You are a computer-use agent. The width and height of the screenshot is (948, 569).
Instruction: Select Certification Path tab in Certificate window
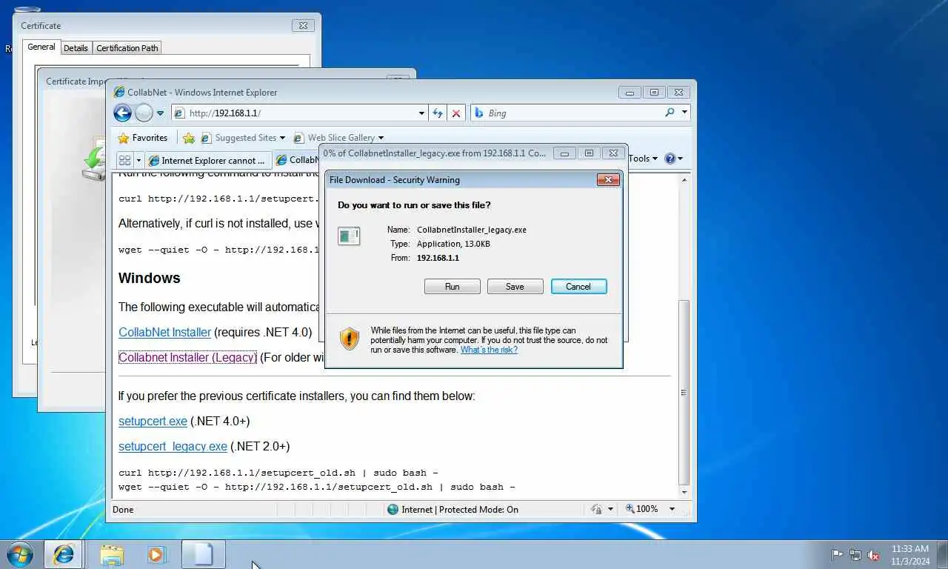pyautogui.click(x=127, y=47)
